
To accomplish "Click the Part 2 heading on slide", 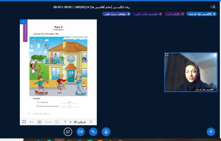I will [x=58, y=27].
